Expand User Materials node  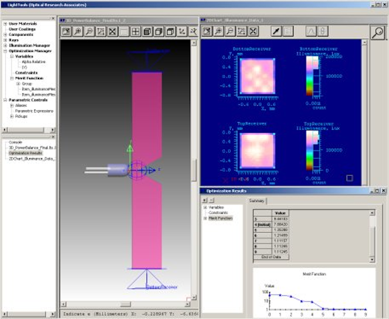tap(5, 24)
